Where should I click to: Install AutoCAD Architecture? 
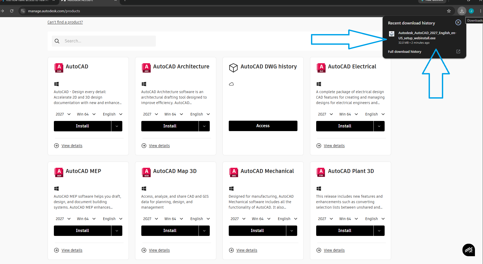click(x=170, y=126)
